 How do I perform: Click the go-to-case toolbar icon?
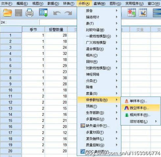(x=132, y=12)
